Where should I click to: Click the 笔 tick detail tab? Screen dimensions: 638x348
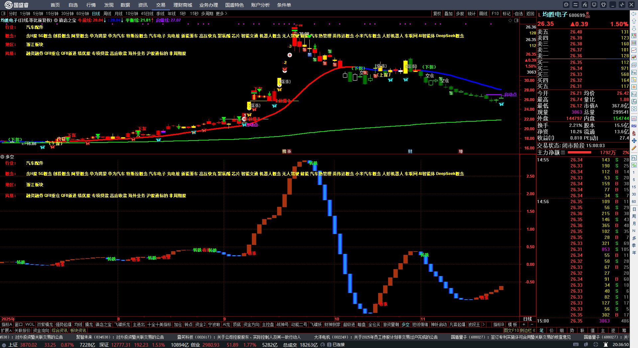click(541, 330)
